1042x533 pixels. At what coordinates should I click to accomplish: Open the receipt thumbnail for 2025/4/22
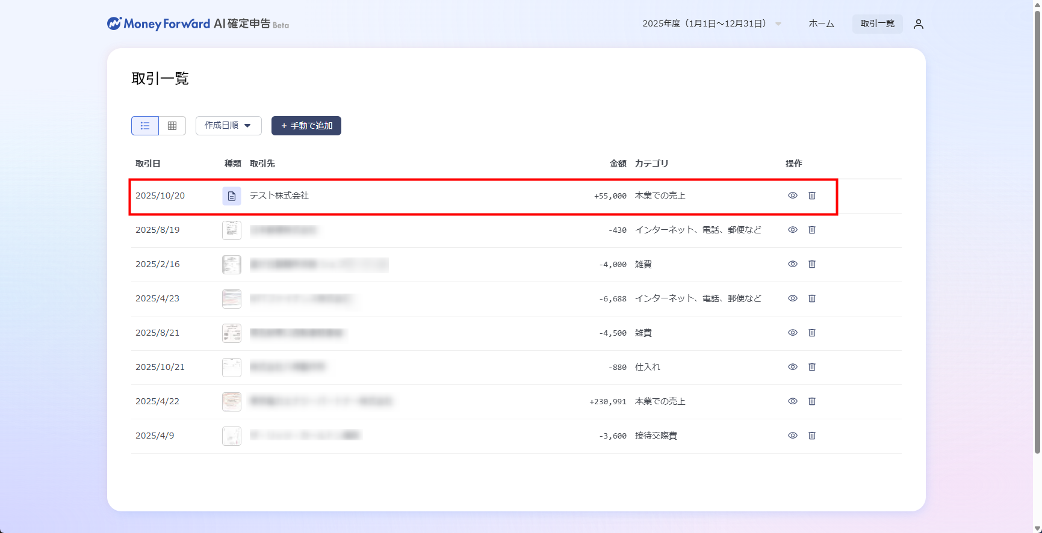232,401
